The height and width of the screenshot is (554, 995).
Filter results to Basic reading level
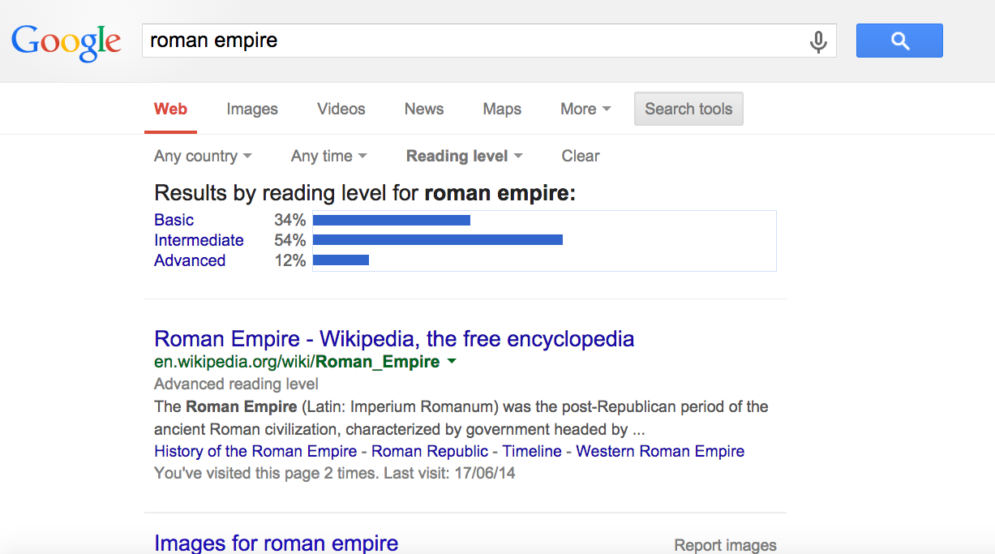pyautogui.click(x=174, y=220)
